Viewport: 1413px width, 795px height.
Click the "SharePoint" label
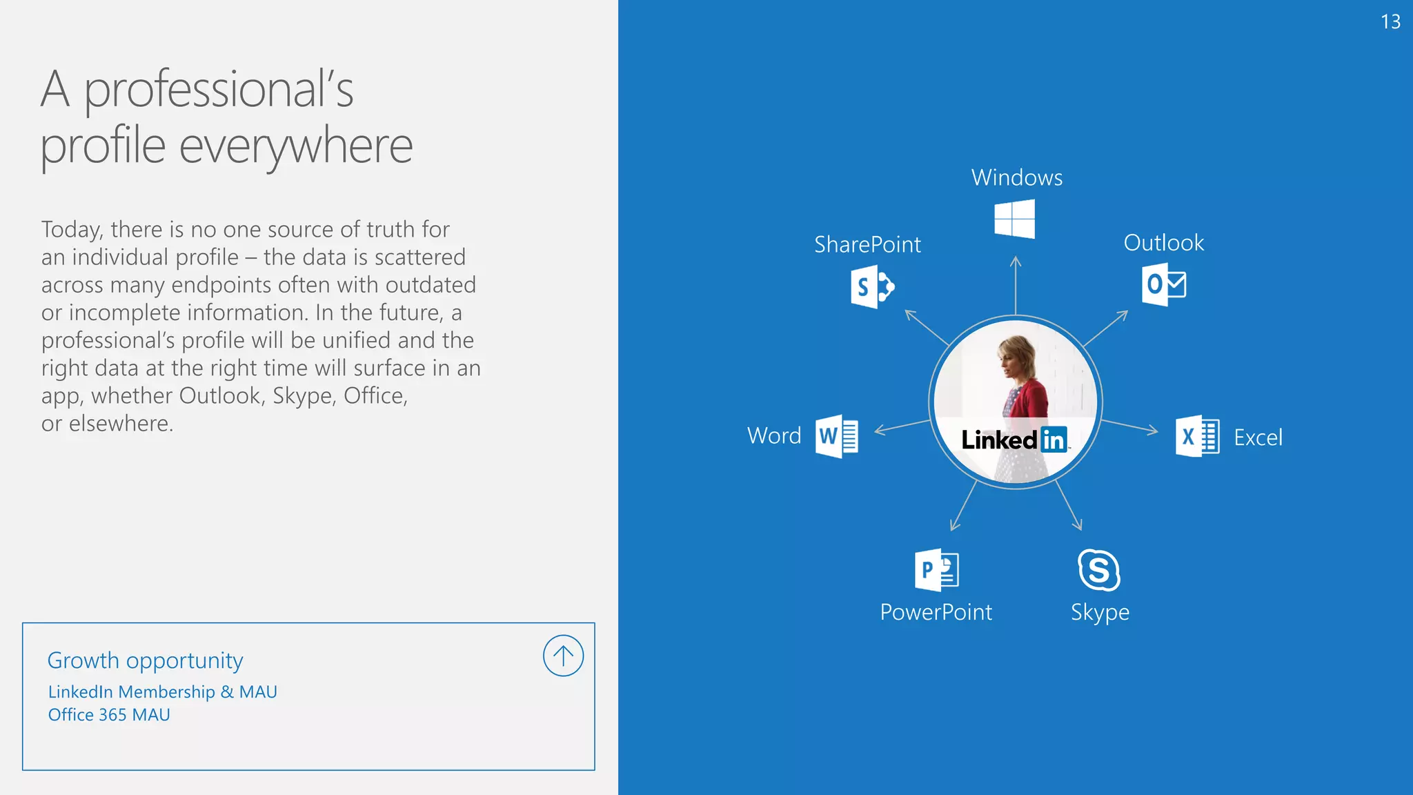click(867, 244)
